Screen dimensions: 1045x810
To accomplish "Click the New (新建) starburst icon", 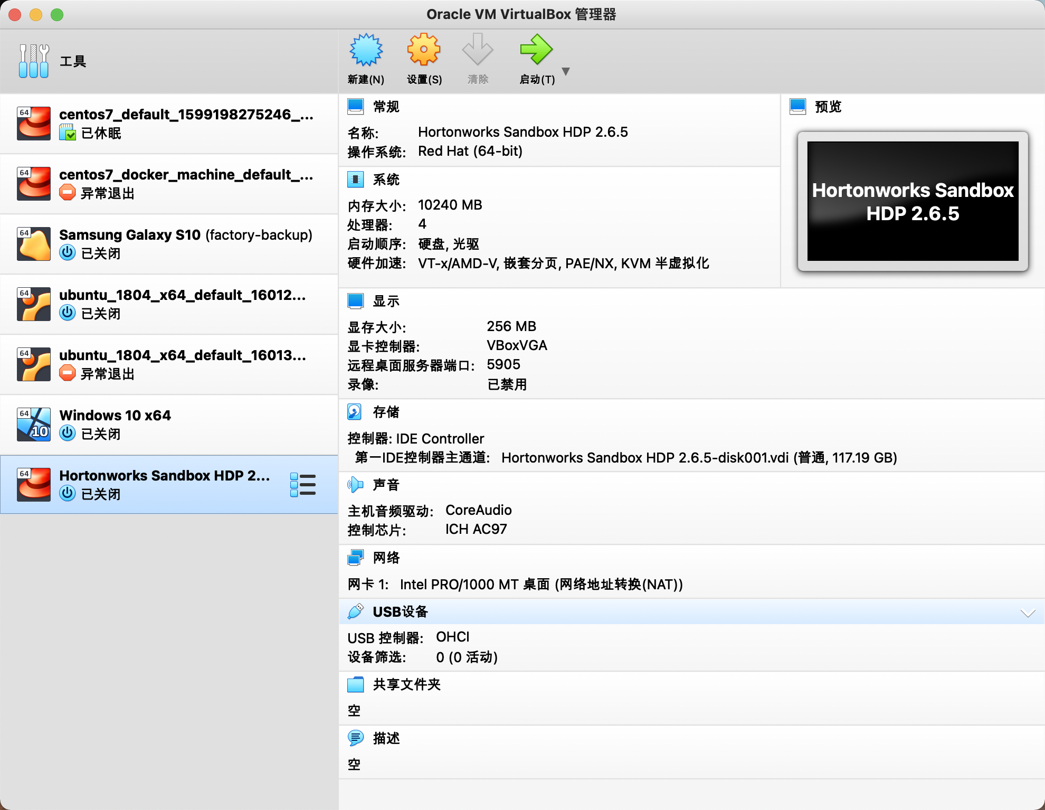I will pyautogui.click(x=366, y=50).
